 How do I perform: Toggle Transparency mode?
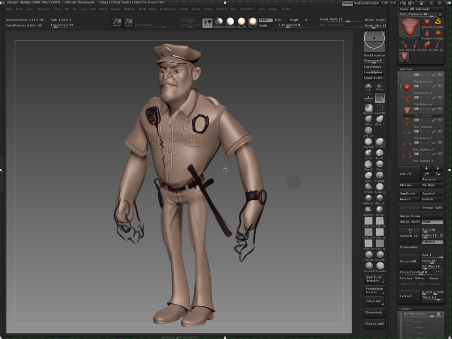click(380, 87)
